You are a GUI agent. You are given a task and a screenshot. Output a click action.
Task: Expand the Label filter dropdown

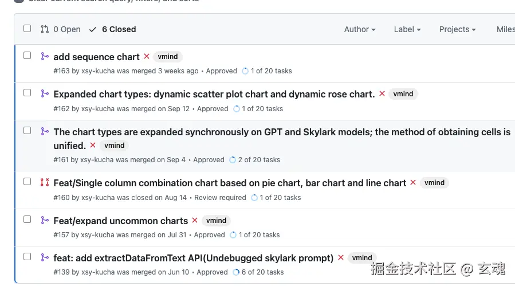click(407, 29)
